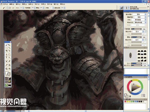Enable straight line strokes in property bar
This screenshot has width=150, height=112.
tap(10, 8)
